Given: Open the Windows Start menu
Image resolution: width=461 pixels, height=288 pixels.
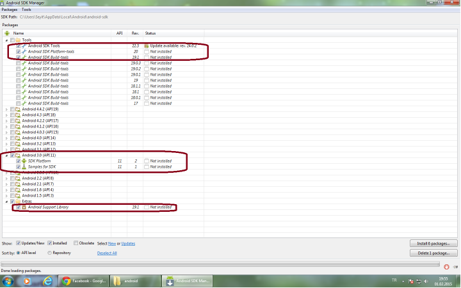Looking at the screenshot, I should point(8,282).
